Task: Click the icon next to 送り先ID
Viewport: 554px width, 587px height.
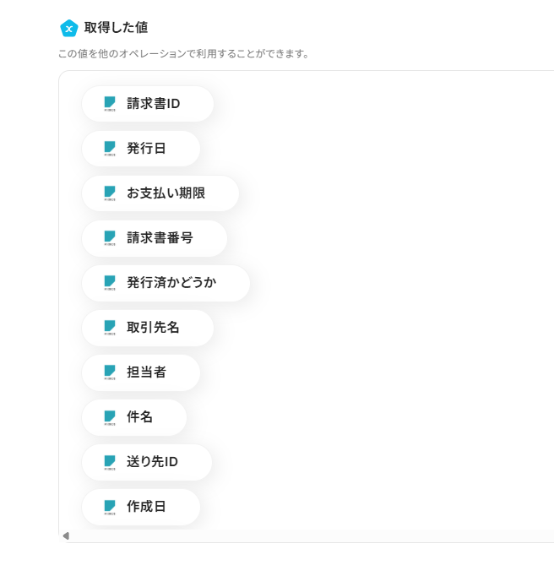Action: pos(110,461)
